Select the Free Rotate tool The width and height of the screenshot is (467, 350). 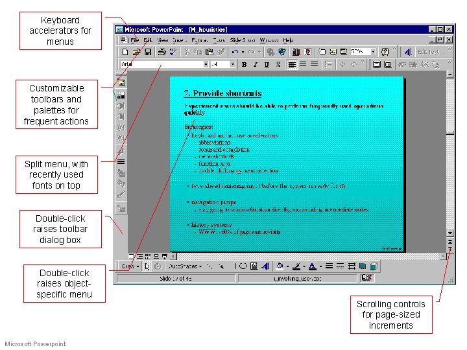click(158, 266)
